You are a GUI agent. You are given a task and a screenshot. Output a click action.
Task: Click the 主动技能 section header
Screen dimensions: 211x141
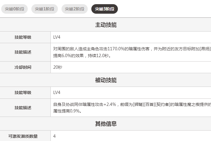pyautogui.click(x=106, y=25)
